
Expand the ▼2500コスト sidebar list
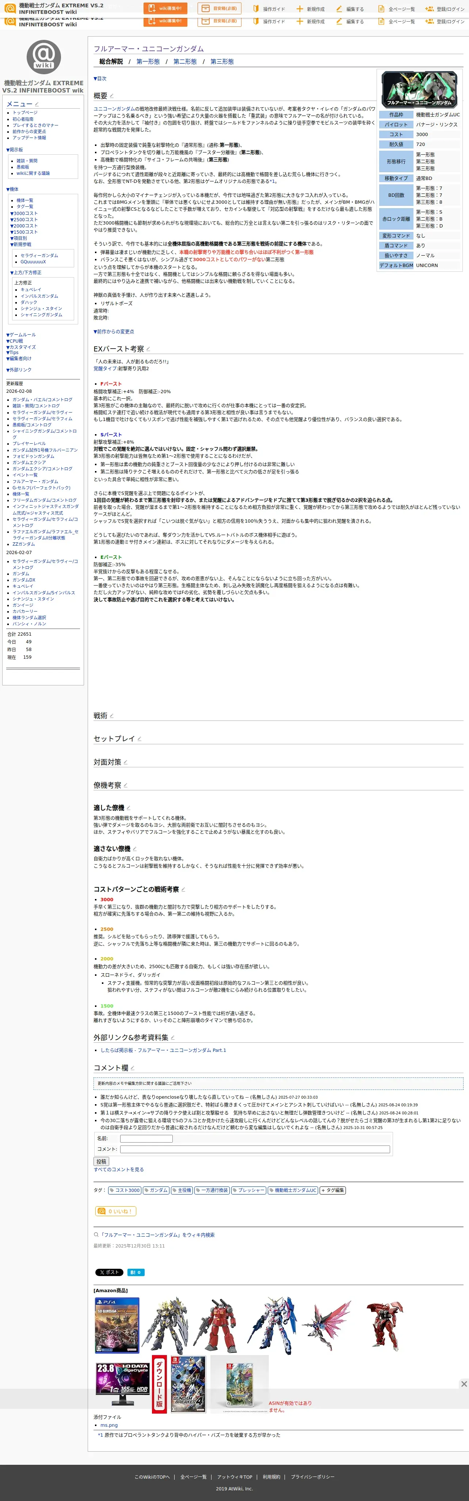24,220
